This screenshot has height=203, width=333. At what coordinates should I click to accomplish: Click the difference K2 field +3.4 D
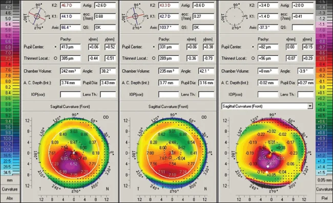tap(268, 5)
